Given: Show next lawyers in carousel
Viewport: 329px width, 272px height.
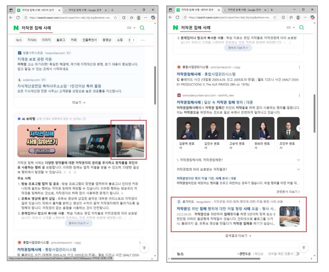Looking at the screenshot, I should click(300, 128).
